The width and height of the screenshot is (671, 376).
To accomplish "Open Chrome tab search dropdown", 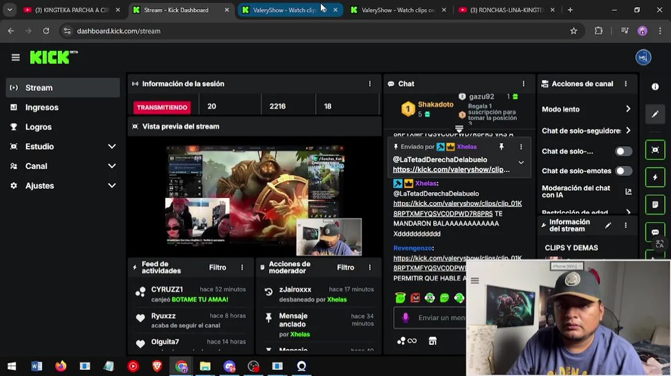I will [x=9, y=10].
